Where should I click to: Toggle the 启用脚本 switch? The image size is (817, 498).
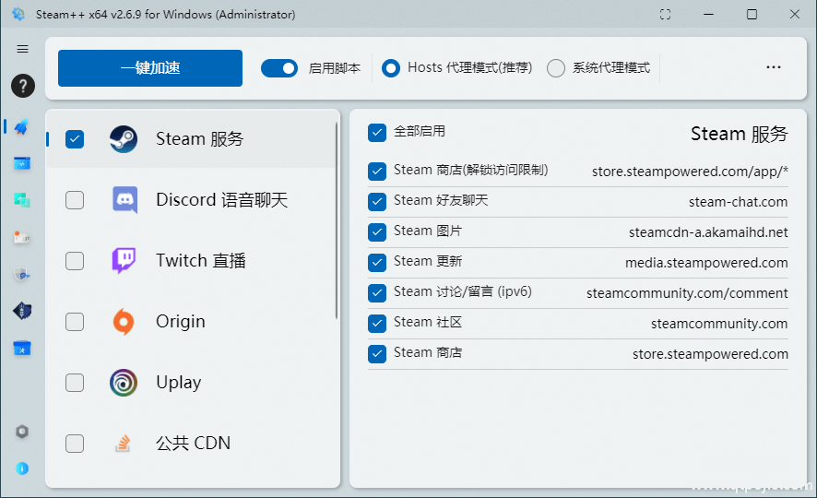279,68
